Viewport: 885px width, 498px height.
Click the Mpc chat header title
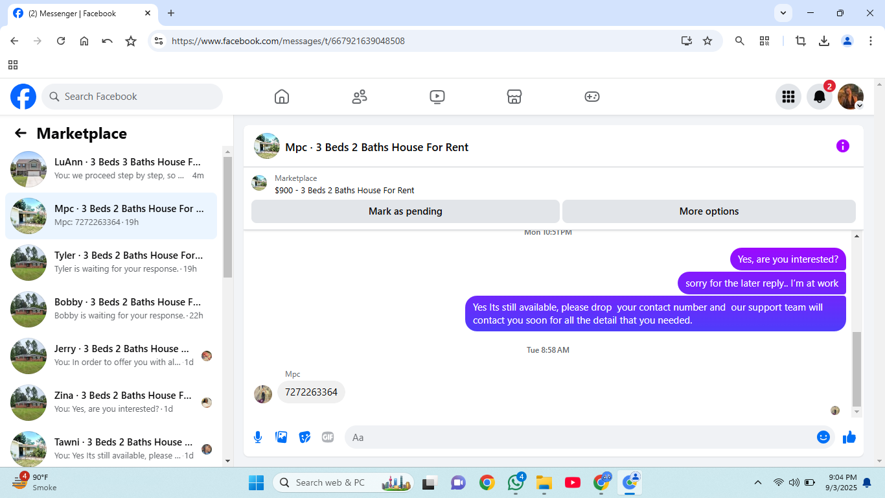tap(376, 147)
